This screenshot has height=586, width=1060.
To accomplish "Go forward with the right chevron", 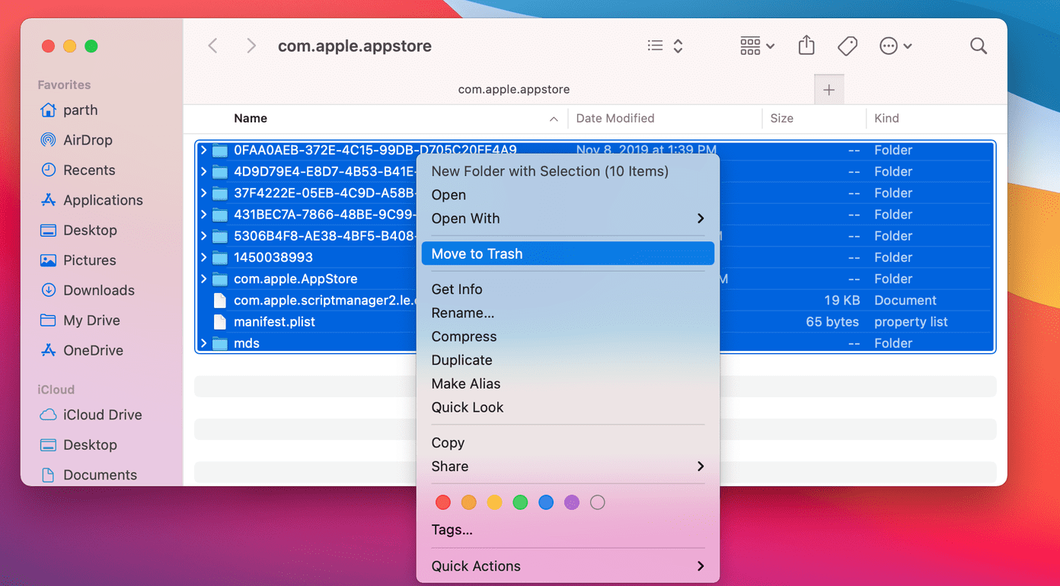I will [251, 46].
